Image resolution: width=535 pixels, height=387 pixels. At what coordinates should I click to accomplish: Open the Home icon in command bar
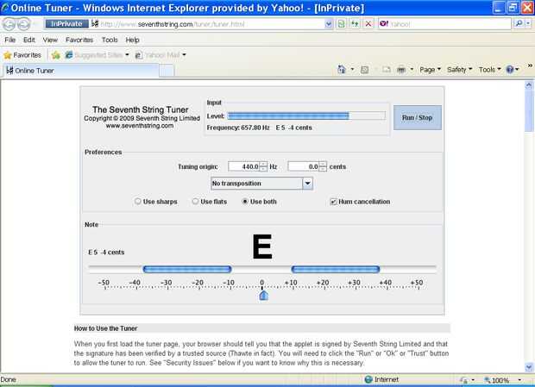pos(342,70)
